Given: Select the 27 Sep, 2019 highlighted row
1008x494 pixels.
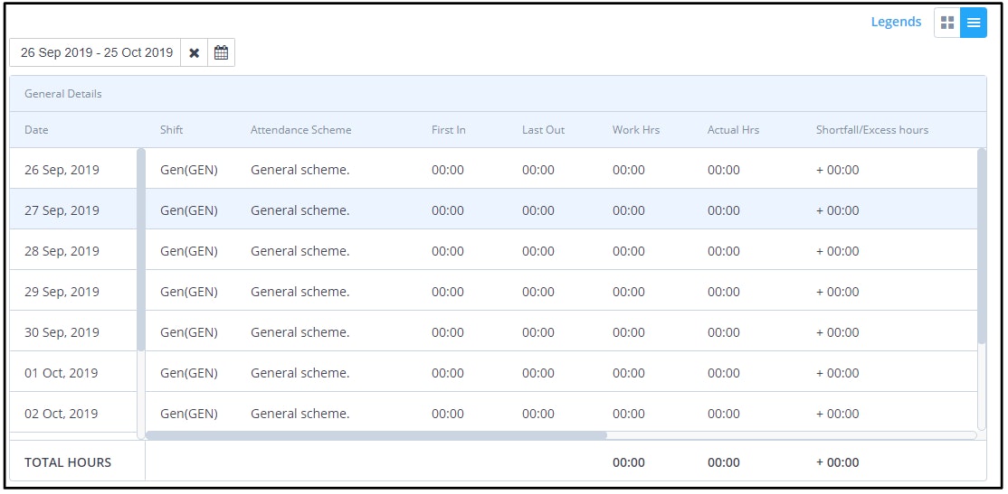Looking at the screenshot, I should point(494,210).
